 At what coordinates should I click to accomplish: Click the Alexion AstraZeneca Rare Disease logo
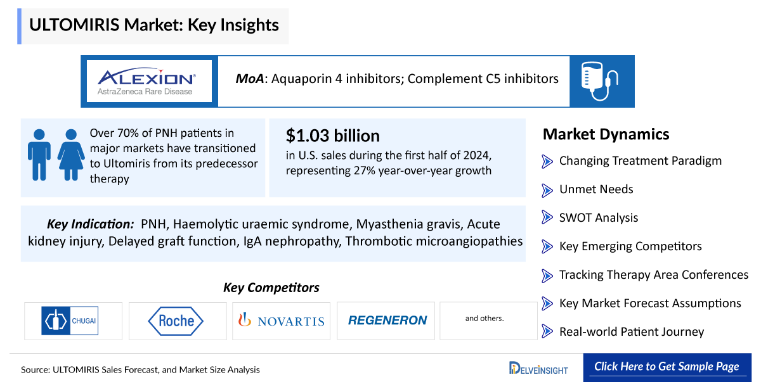point(146,82)
